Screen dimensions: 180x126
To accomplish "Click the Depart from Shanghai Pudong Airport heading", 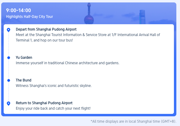I will (x=46, y=29).
